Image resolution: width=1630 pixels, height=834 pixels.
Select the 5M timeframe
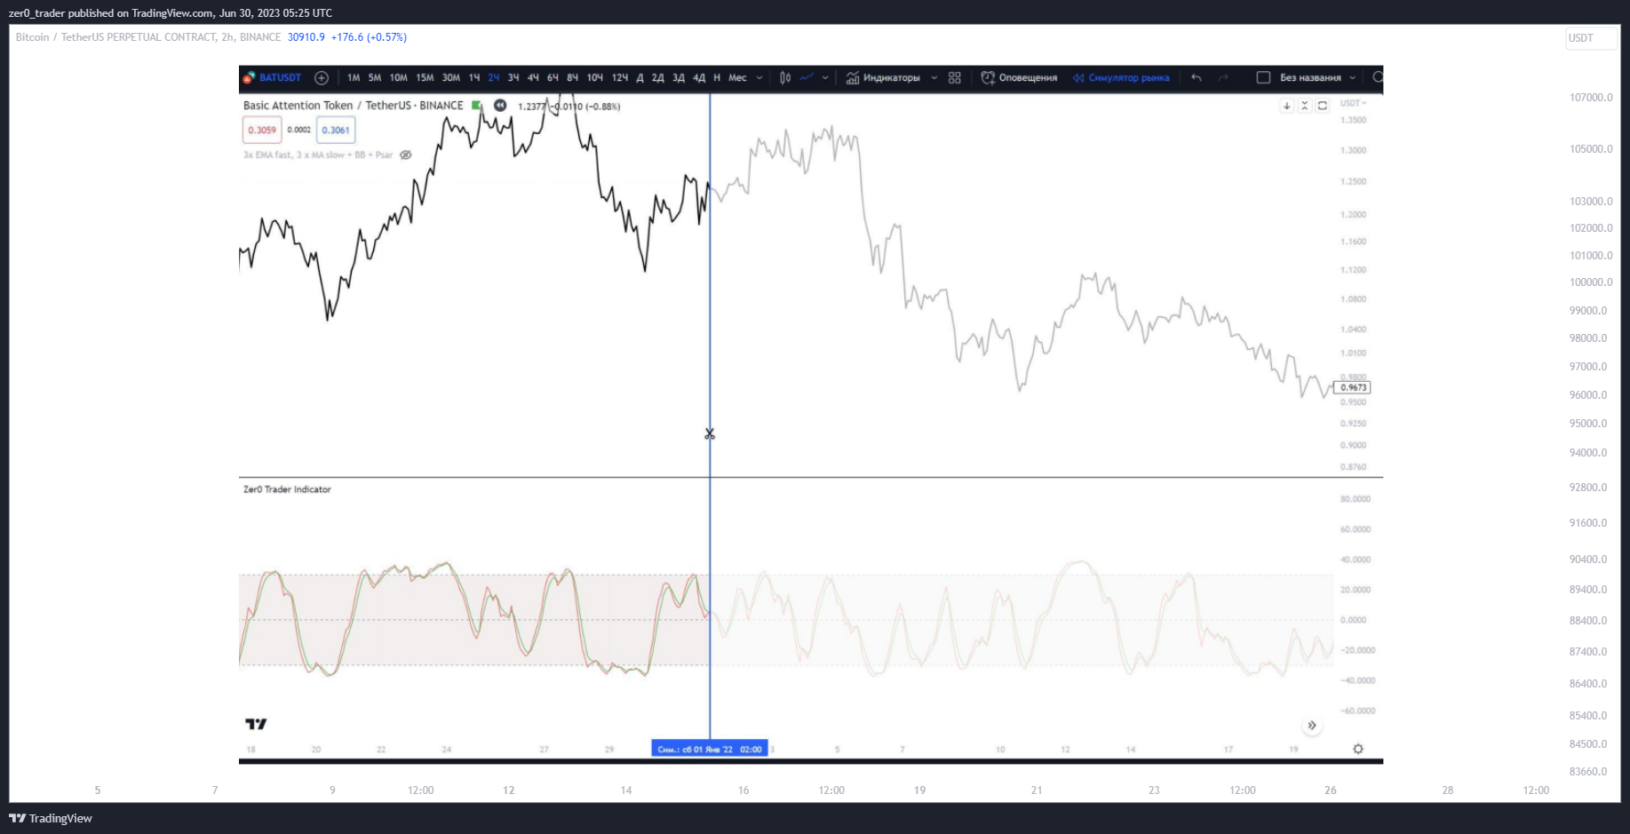point(375,78)
